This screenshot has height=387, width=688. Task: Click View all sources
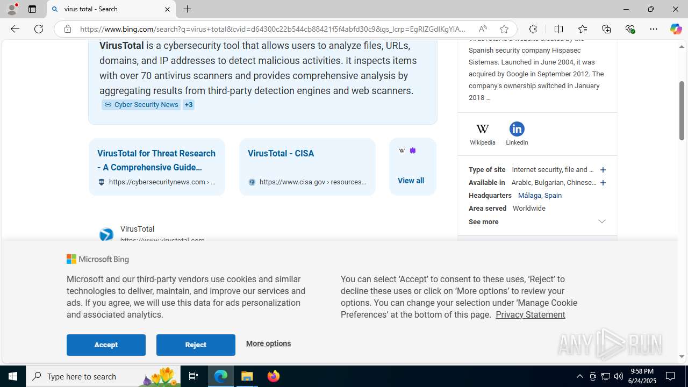tap(411, 181)
